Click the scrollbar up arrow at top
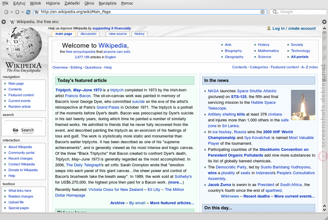Image resolution: width=328 pixels, height=220 pixels. [324, 28]
